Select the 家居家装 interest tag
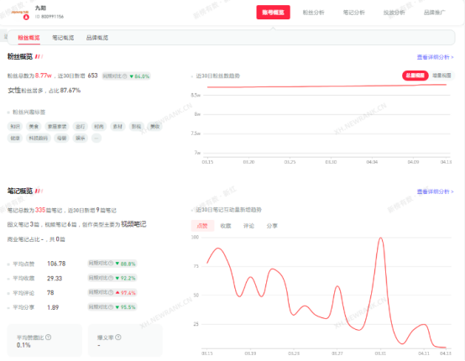Screen dimensions: 465x361 point(57,127)
